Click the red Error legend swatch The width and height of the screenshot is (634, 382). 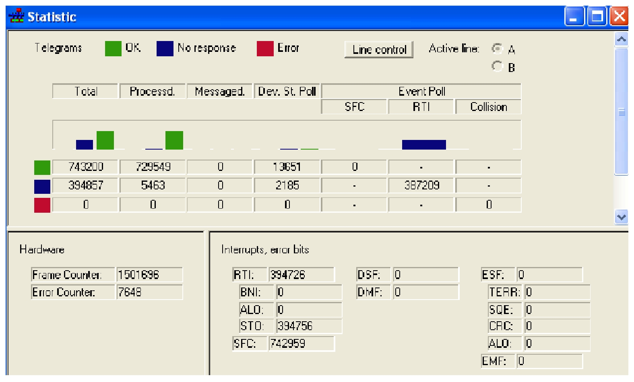pos(265,49)
